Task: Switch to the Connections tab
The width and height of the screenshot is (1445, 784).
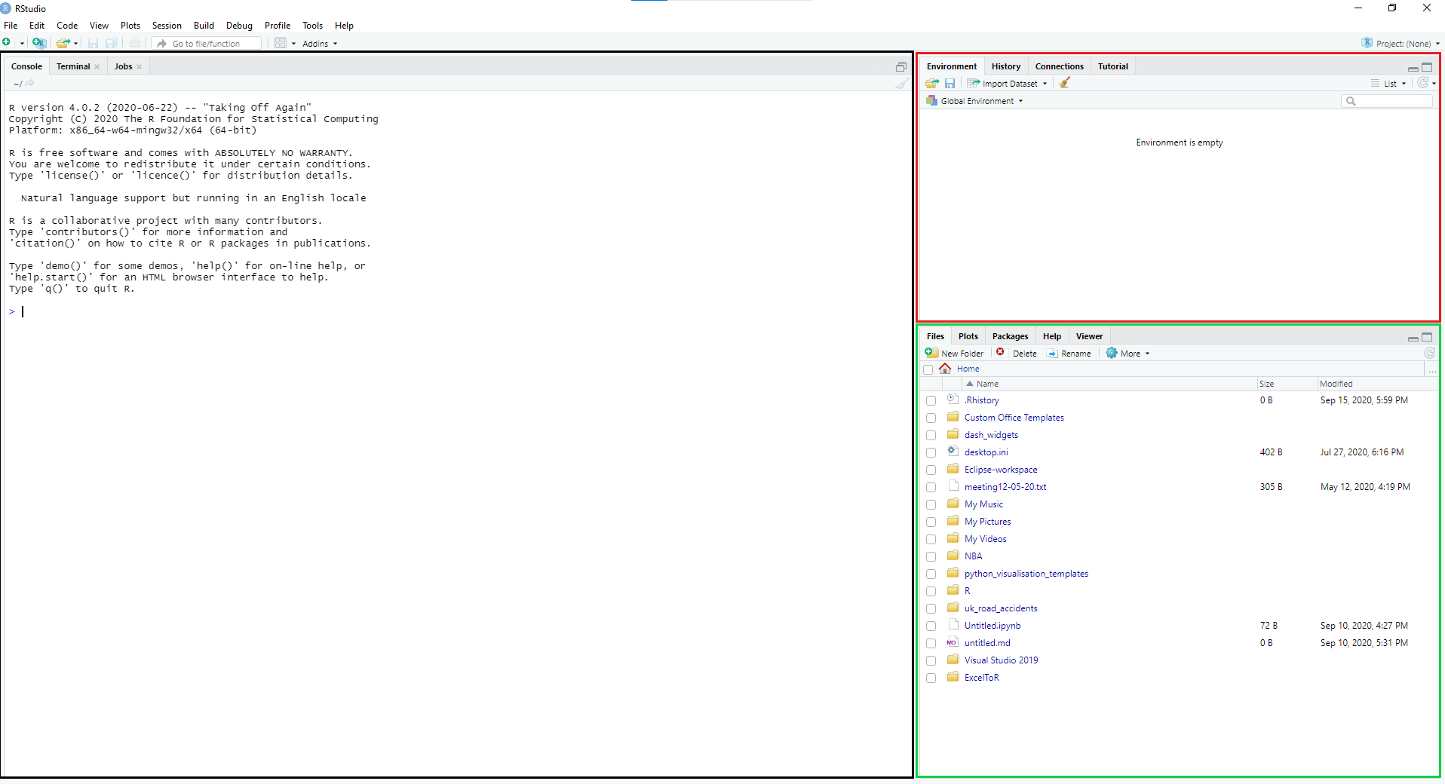Action: [1059, 66]
